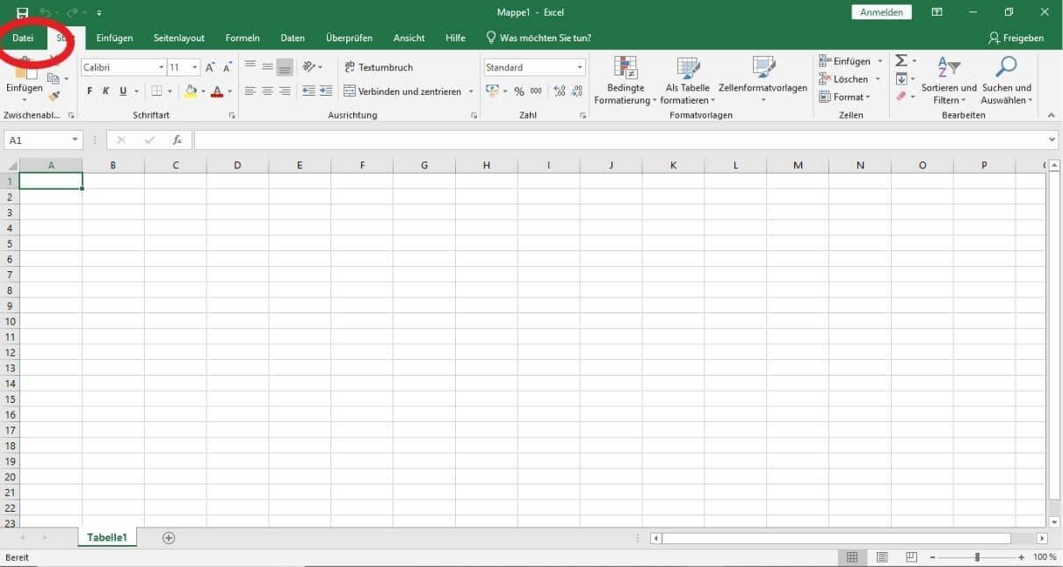This screenshot has height=567, width=1063.
Task: Open the Datei tab
Action: 23,38
